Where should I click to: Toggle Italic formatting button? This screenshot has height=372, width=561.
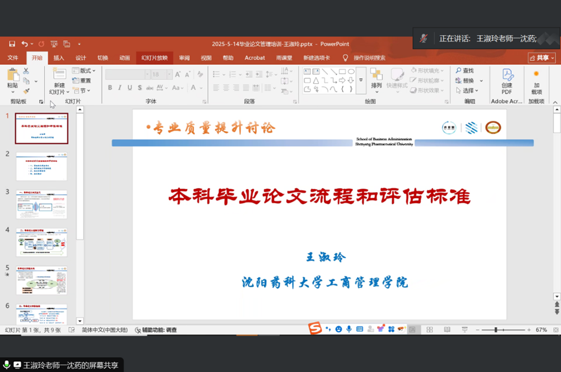click(x=120, y=88)
